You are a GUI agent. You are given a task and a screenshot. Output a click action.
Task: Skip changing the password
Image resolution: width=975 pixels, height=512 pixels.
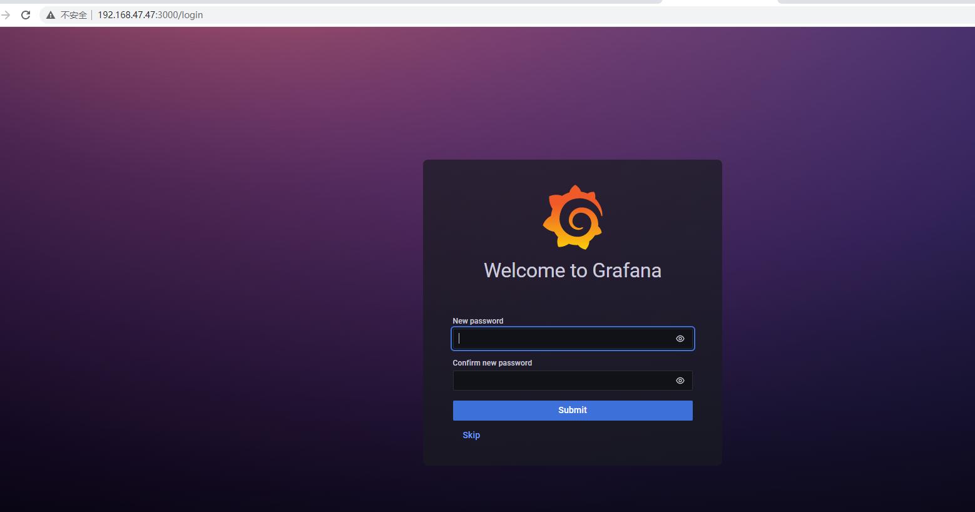coord(471,435)
